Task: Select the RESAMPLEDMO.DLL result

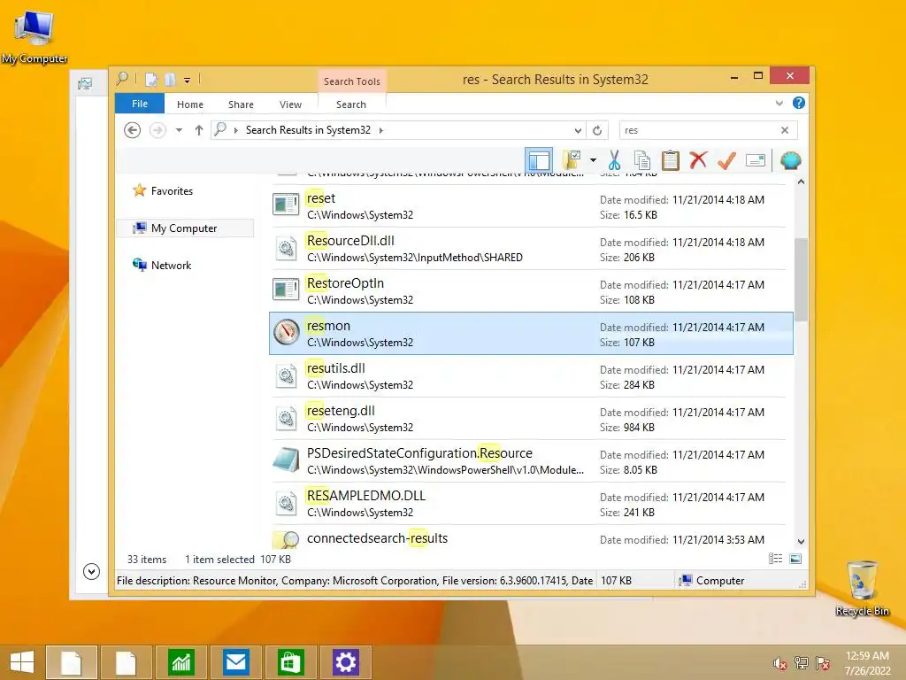Action: (531, 504)
